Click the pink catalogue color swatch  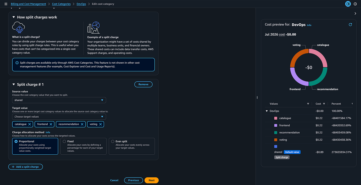[x=276, y=118]
